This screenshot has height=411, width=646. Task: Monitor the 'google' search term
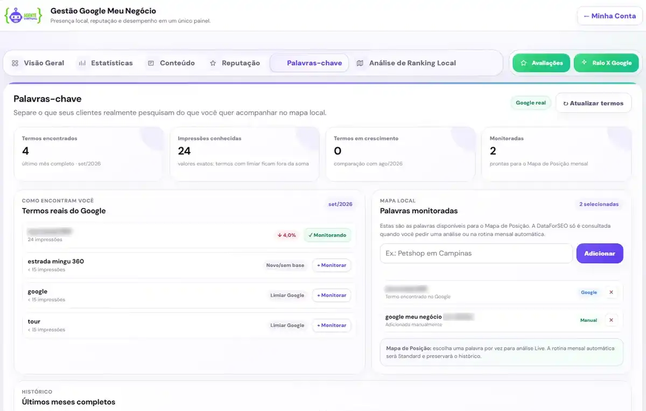tap(332, 295)
